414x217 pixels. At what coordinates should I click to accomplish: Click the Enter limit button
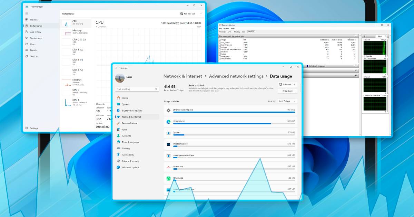pyautogui.click(x=287, y=91)
